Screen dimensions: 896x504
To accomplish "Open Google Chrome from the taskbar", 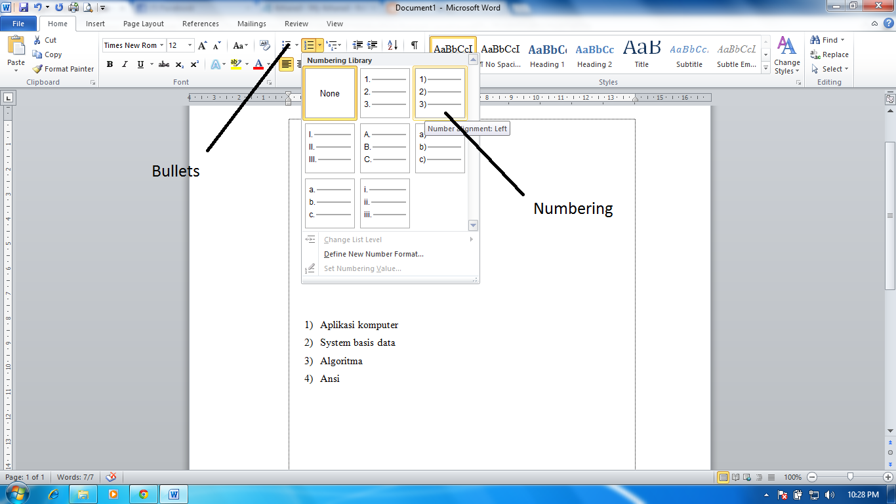I will pyautogui.click(x=143, y=493).
